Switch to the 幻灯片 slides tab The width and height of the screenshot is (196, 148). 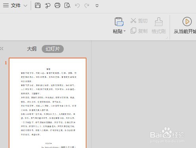click(x=53, y=49)
